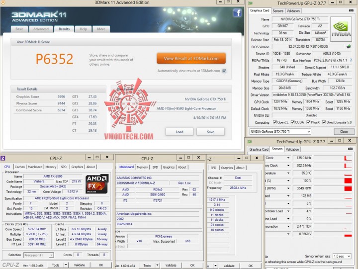
Task: Click the camera screenshot icon in top GPU-Z
Action: coord(351,10)
